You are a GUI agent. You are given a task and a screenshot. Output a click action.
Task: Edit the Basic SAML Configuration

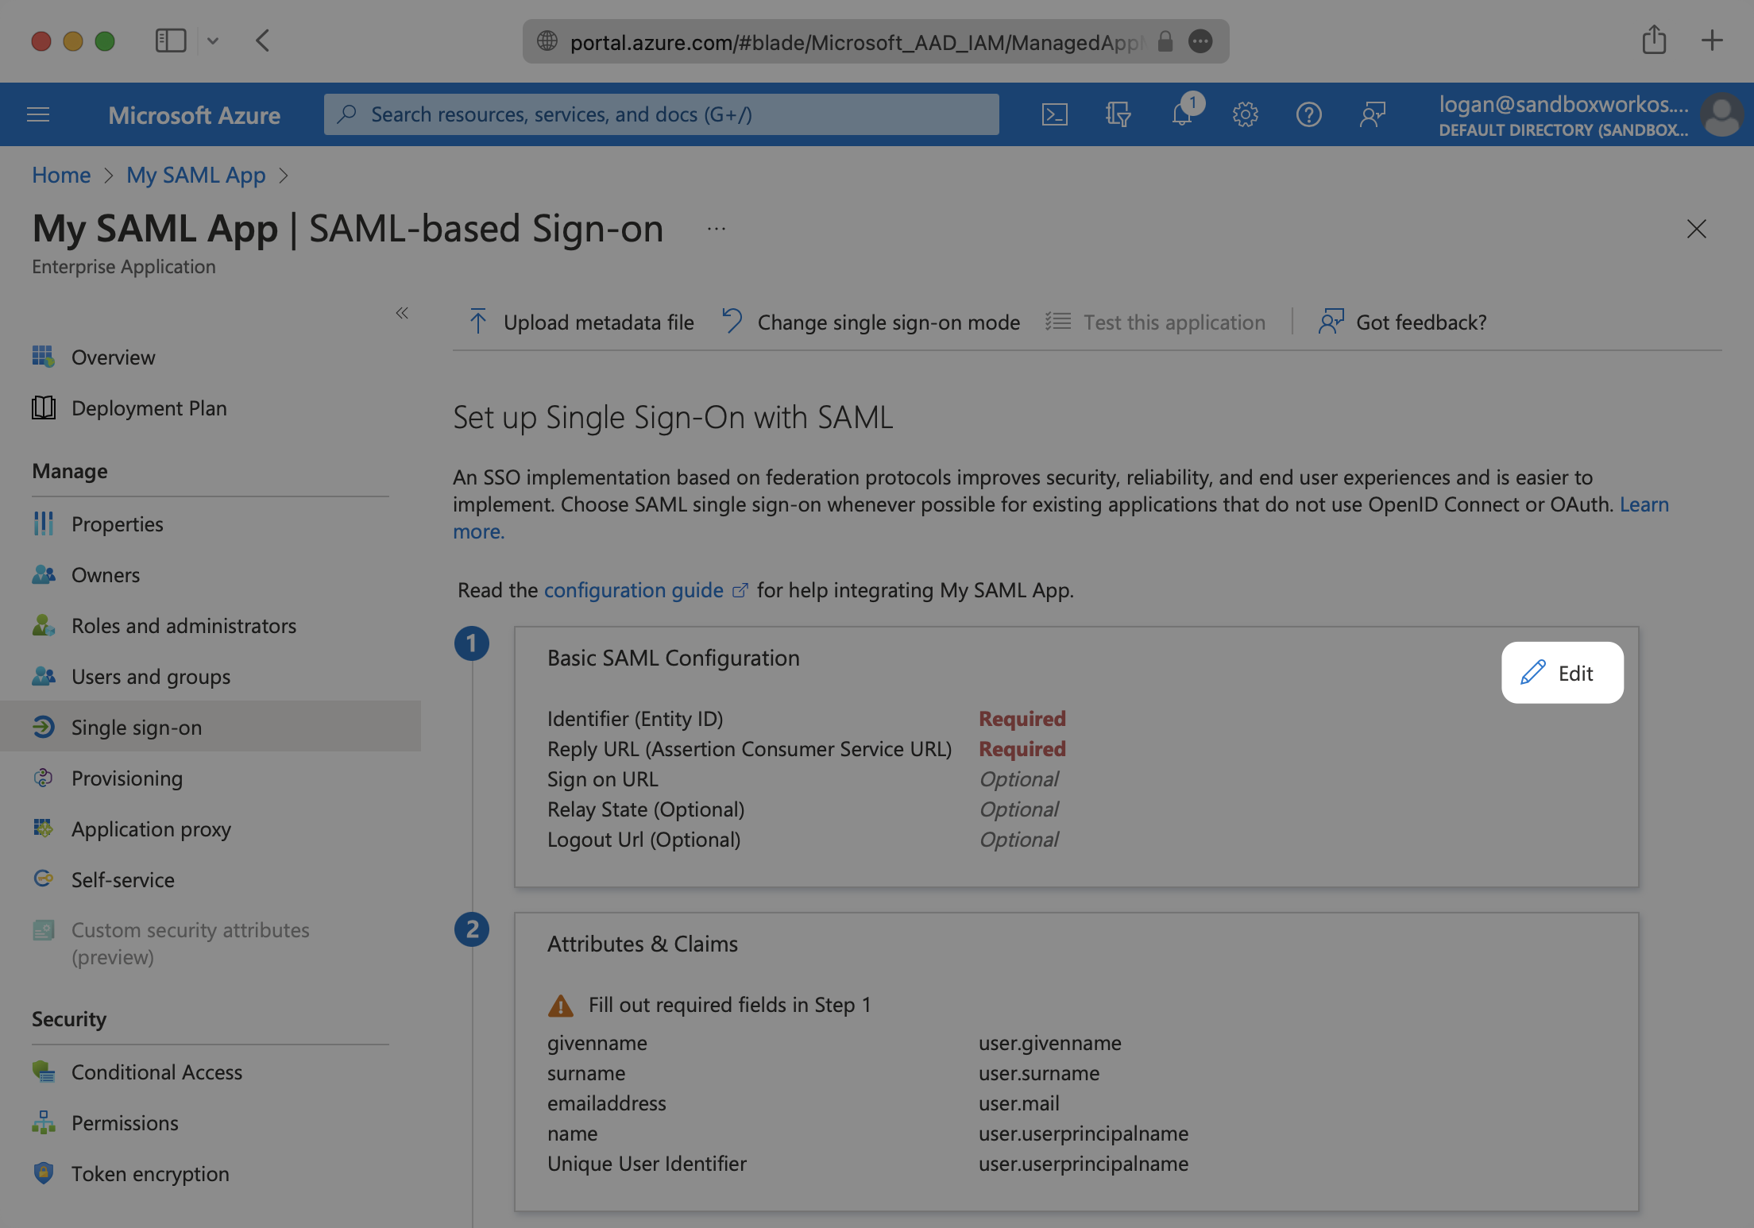coord(1562,673)
